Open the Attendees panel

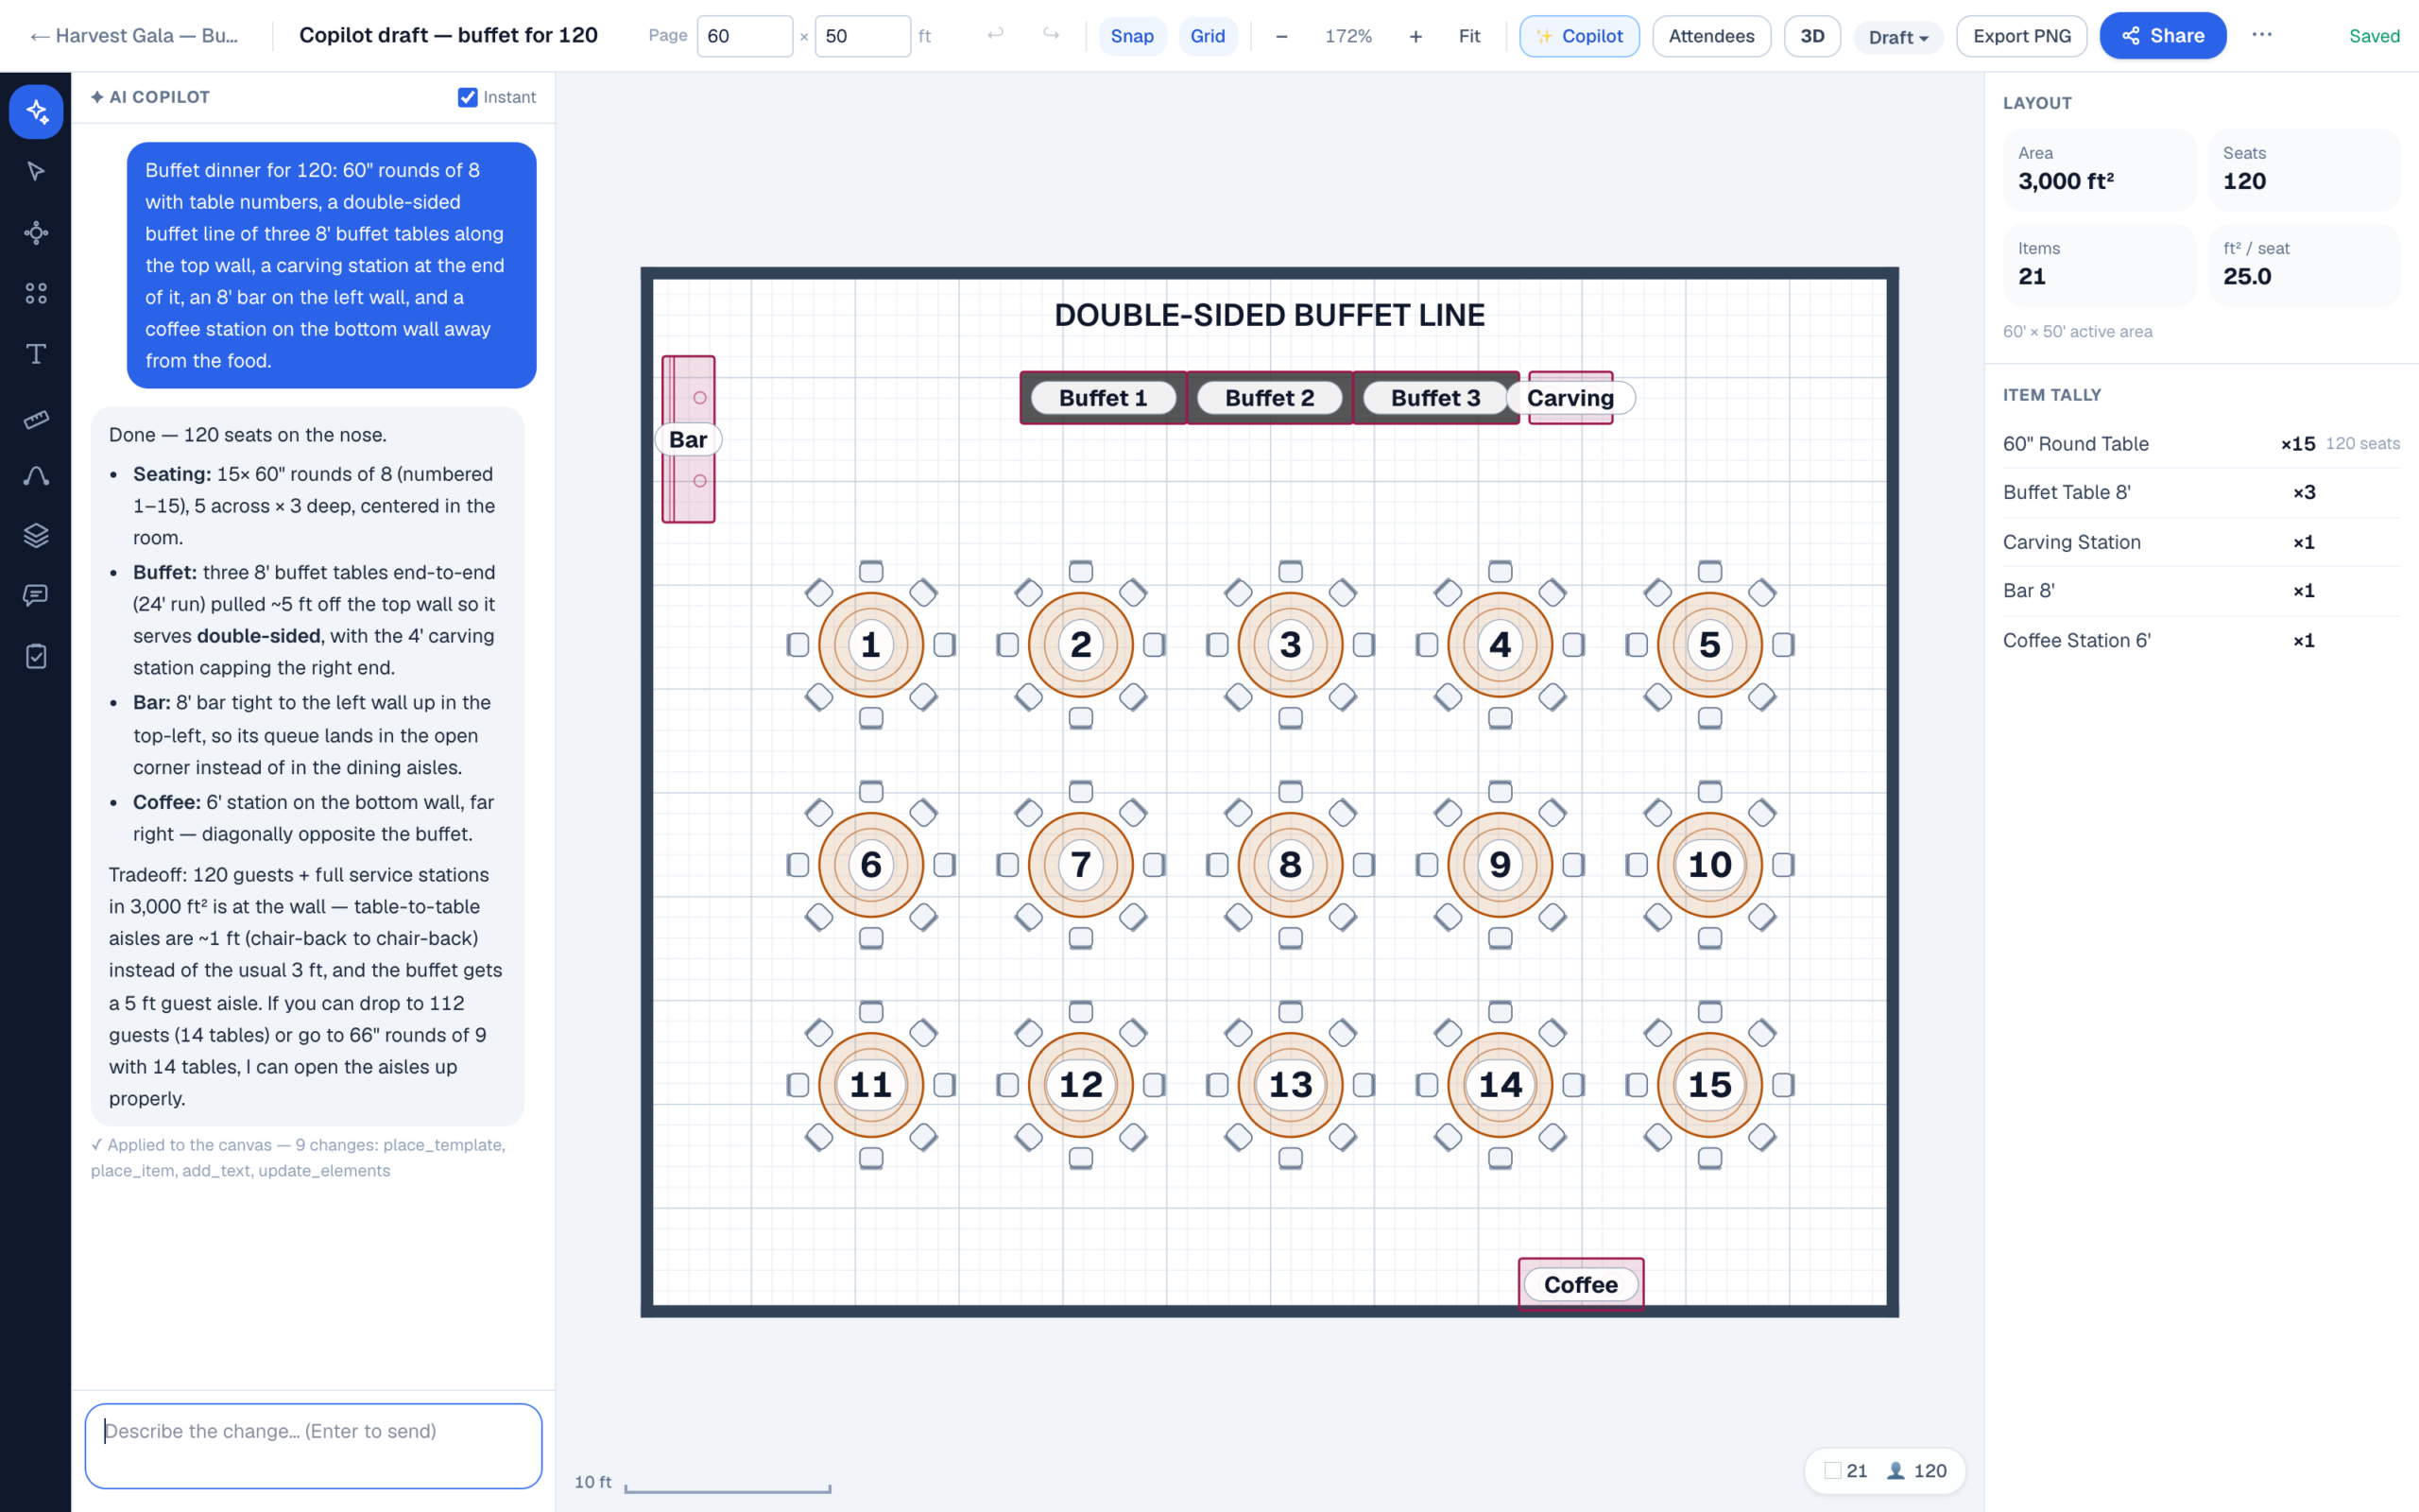click(1710, 36)
